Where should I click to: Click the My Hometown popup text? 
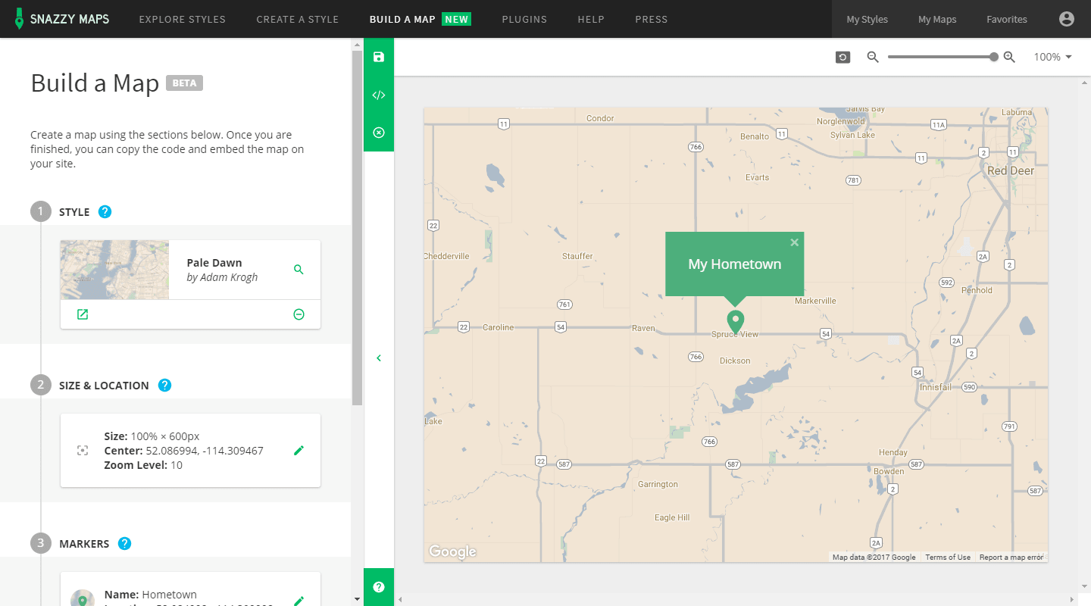735,264
